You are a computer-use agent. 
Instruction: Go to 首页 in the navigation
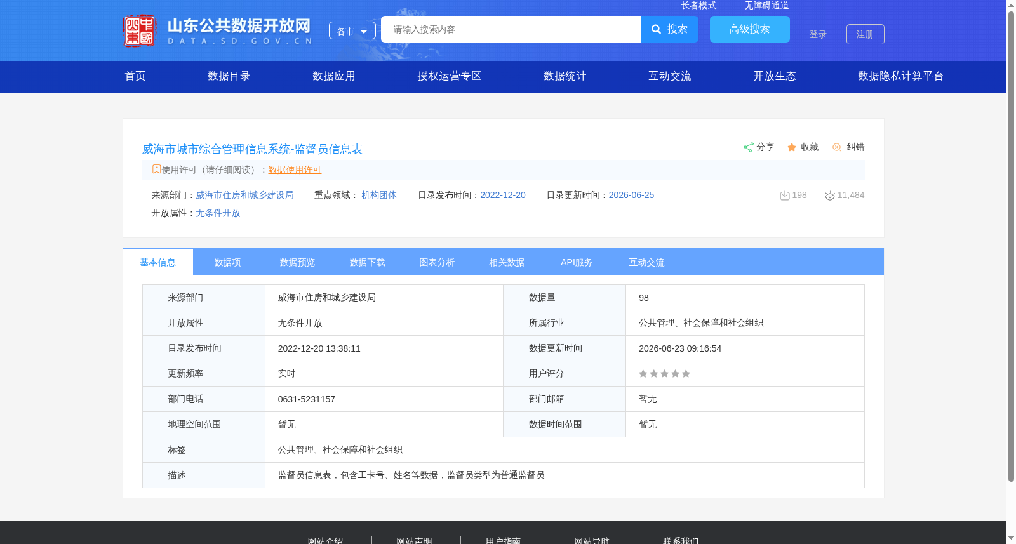pyautogui.click(x=135, y=76)
